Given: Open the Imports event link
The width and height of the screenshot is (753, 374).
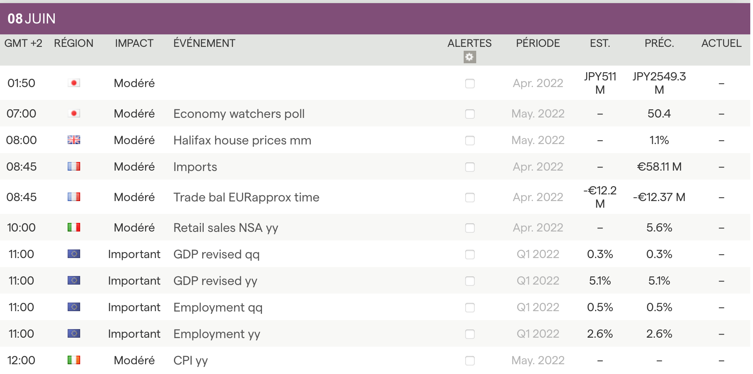Looking at the screenshot, I should [195, 167].
